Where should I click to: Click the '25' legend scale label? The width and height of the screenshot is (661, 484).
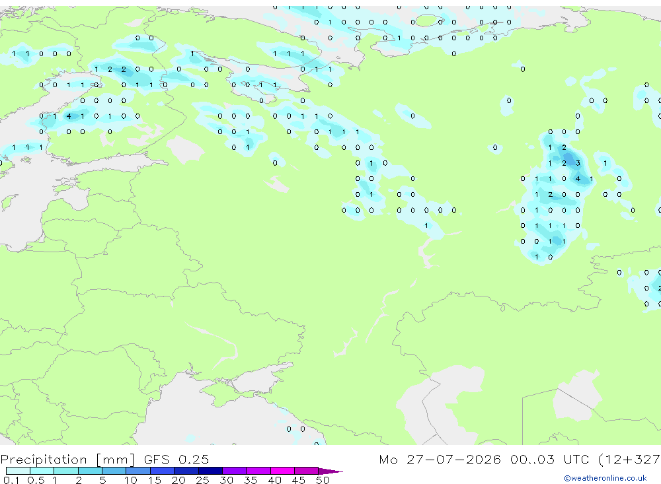coord(202,480)
